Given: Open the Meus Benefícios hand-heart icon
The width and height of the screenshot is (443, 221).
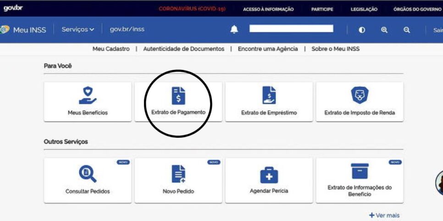Looking at the screenshot, I should pos(88,95).
